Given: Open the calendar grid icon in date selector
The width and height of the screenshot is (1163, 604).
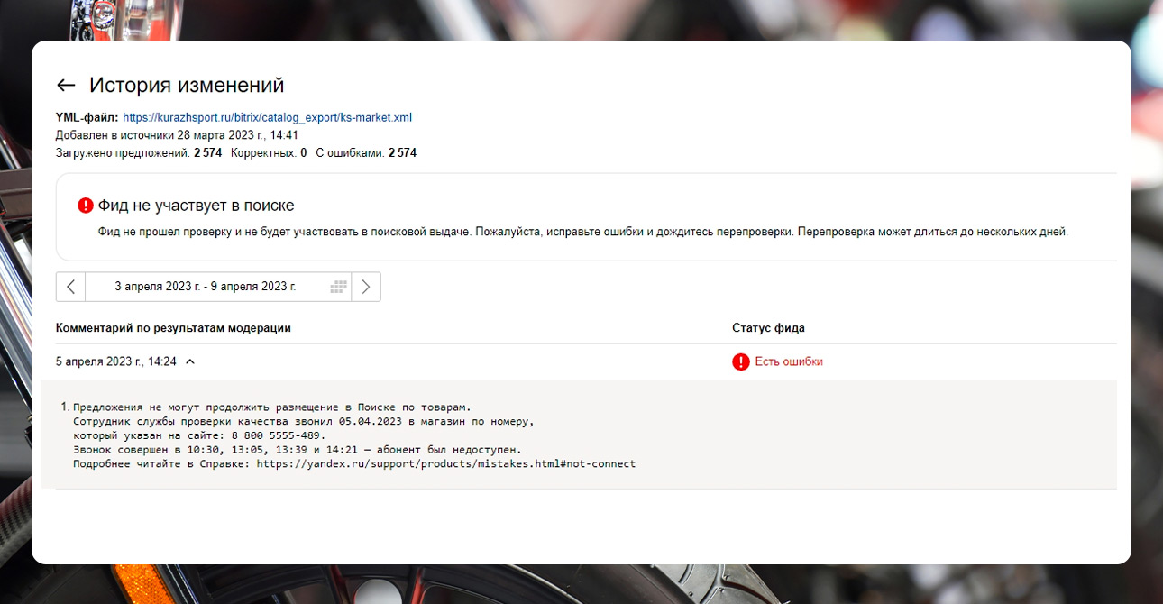Looking at the screenshot, I should pos(338,286).
